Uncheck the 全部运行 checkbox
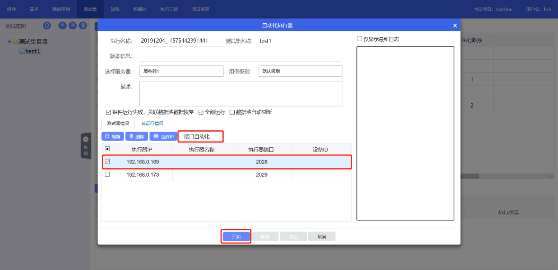This screenshot has width=558, height=270. 201,112
